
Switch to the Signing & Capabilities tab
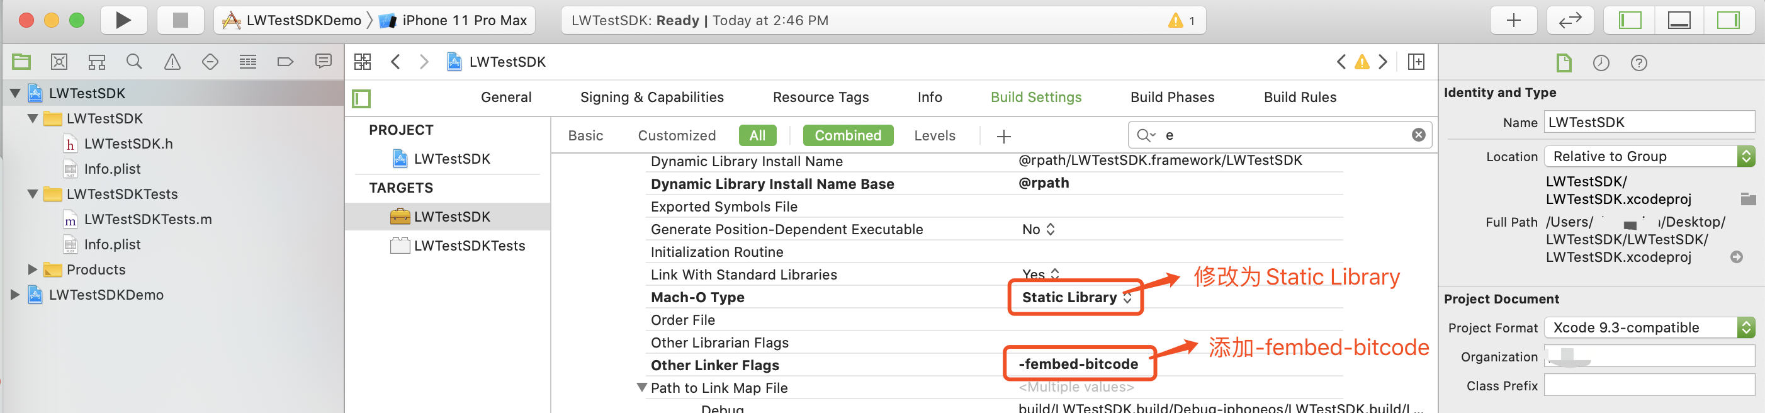(651, 97)
